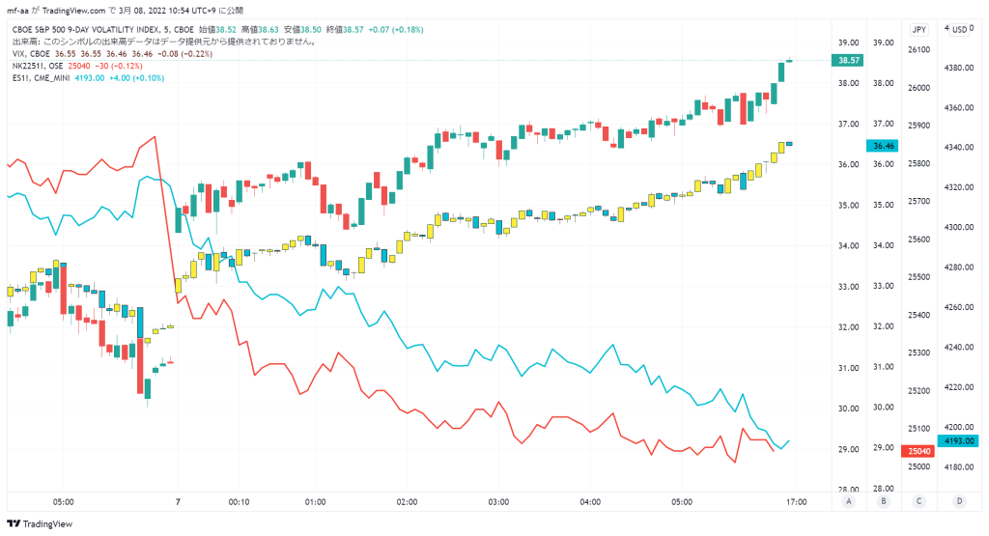Click the 終値 38.57 close value in legend

(345, 30)
